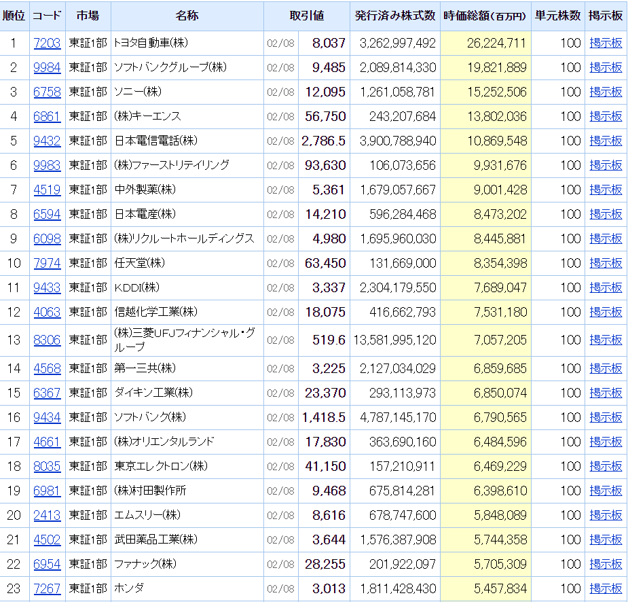Open 掲示板 link in 第一三共 row
This screenshot has height=602, width=628.
click(x=606, y=368)
